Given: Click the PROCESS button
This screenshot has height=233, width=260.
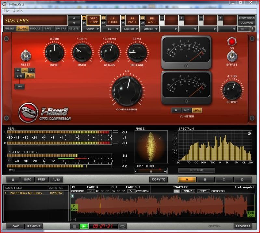Looking at the screenshot, I should (243, 226).
